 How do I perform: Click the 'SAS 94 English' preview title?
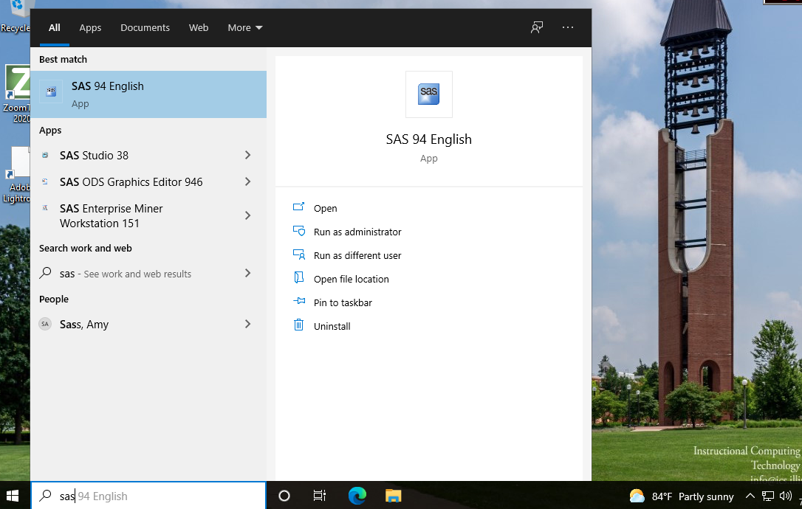coord(428,139)
